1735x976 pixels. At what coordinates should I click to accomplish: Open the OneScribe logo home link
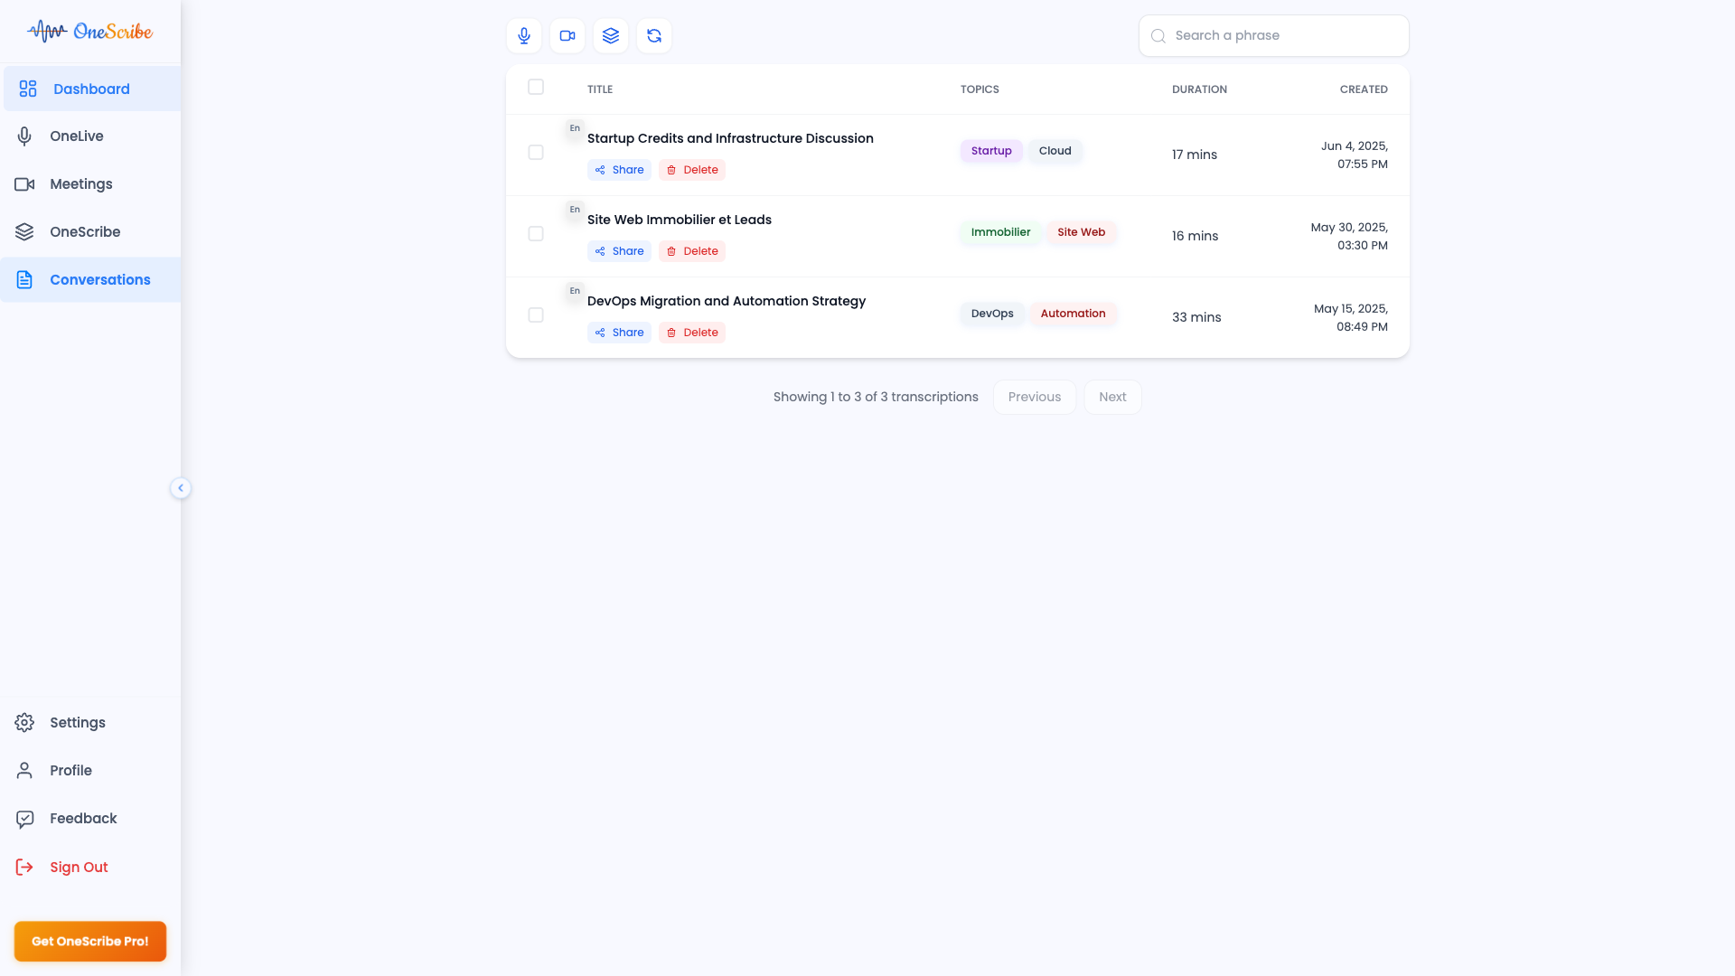[90, 32]
